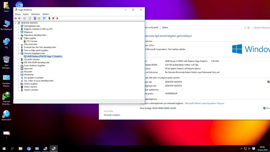Open the Eylem menu
Viewport: 270px width, 152px height.
26,14
